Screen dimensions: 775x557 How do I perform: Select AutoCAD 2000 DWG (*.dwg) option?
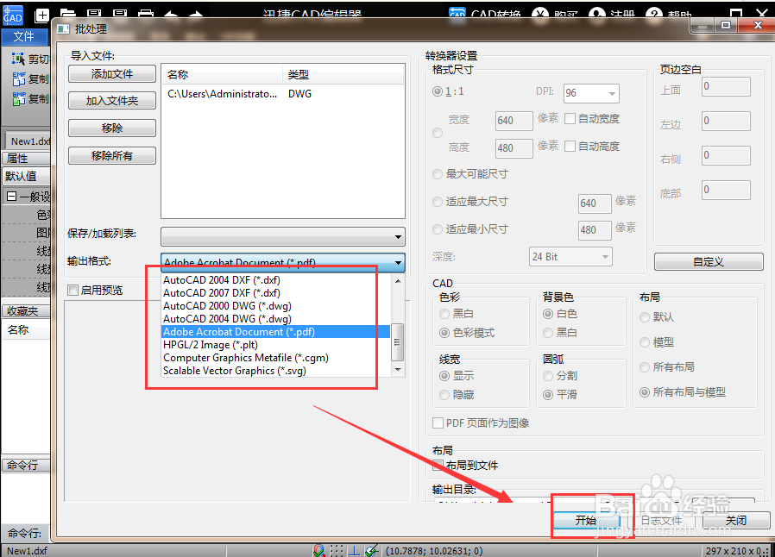pos(276,305)
